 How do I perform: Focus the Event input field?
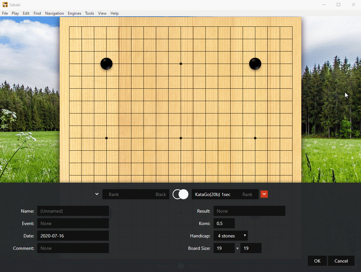coord(73,223)
